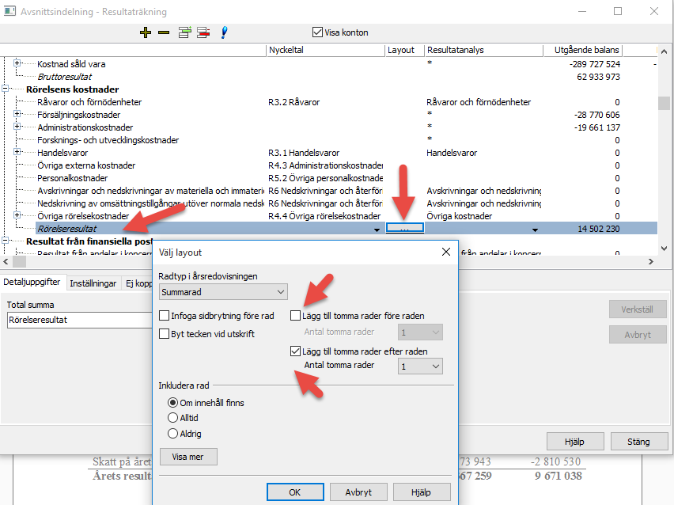This screenshot has width=674, height=505.
Task: Enable Infoga sidbrytning före rad
Action: tap(164, 316)
